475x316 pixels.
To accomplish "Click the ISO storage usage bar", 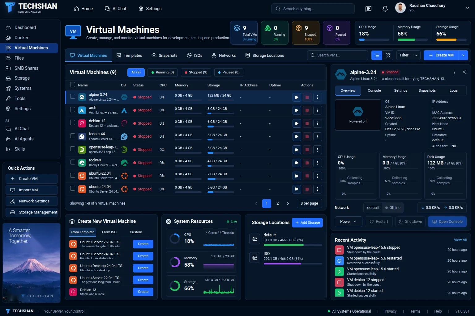I will 293,264.
